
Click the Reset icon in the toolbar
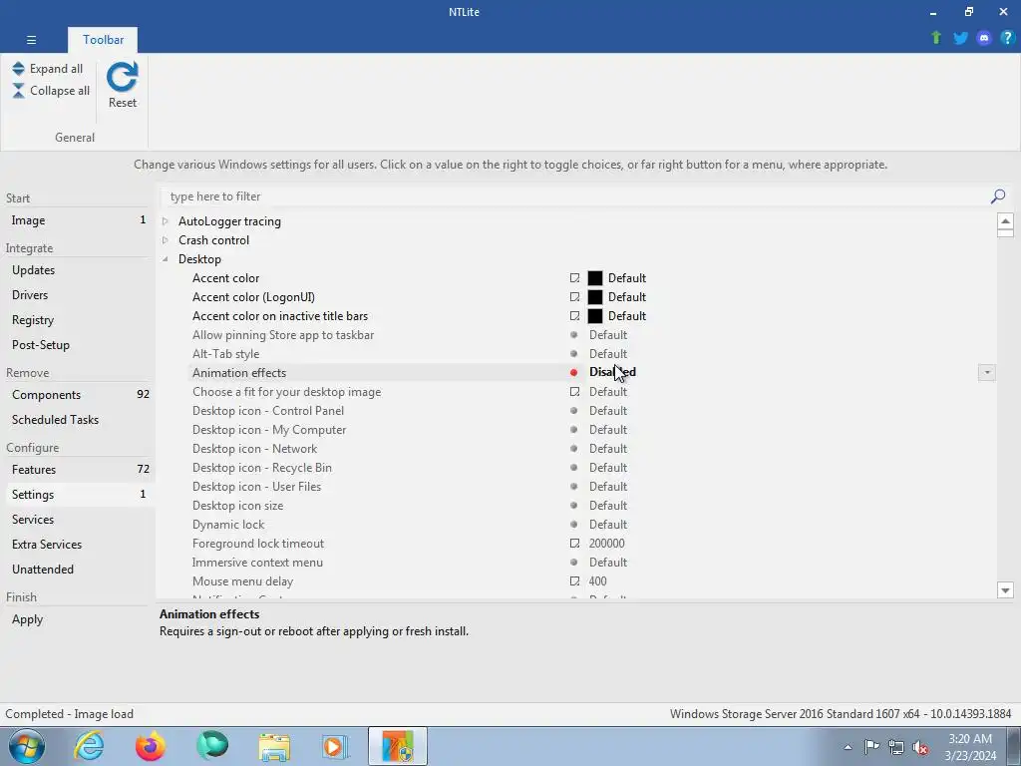point(123,77)
